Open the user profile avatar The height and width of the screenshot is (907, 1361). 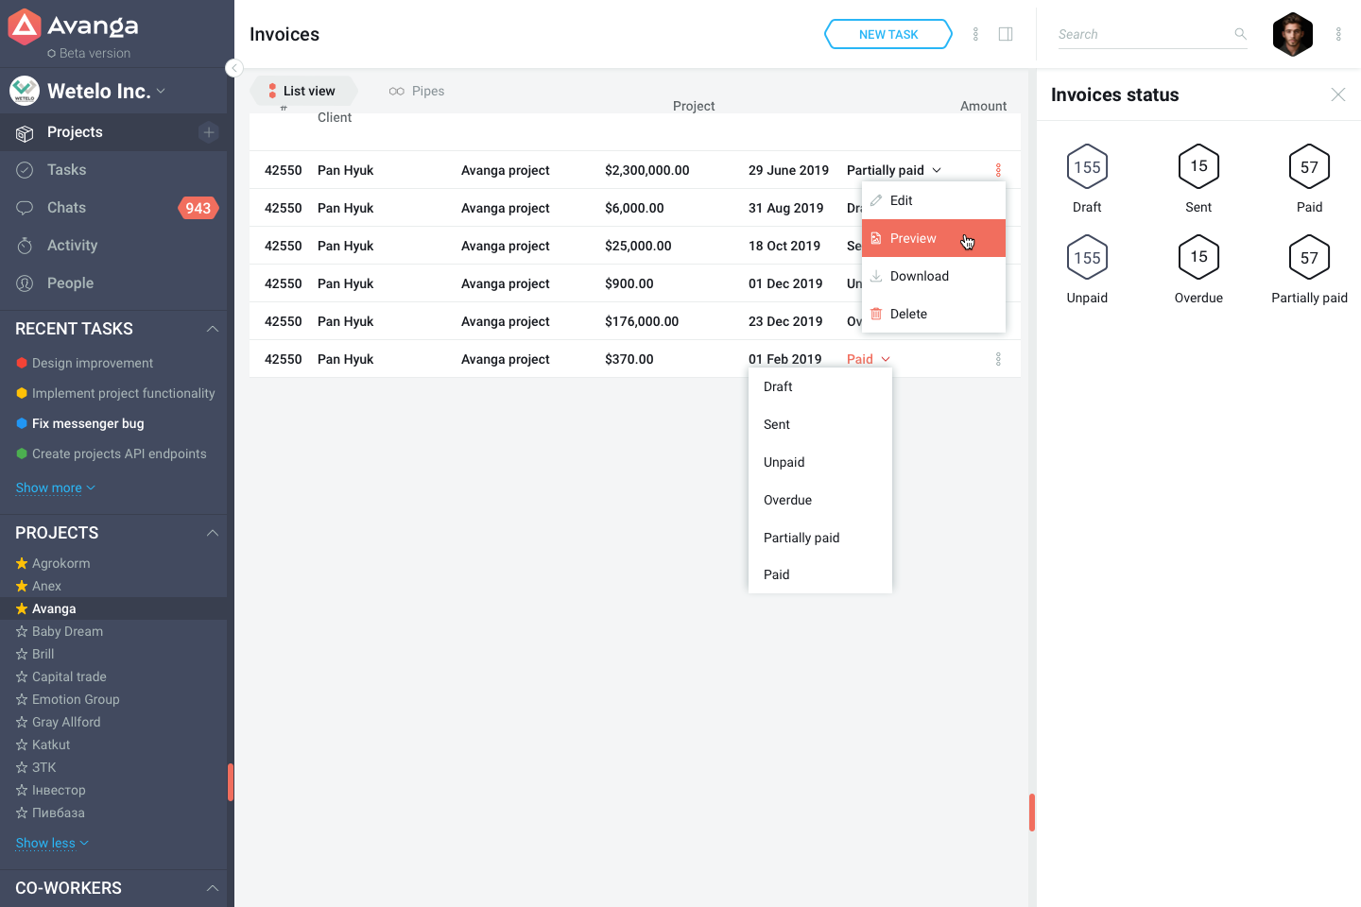tap(1293, 35)
